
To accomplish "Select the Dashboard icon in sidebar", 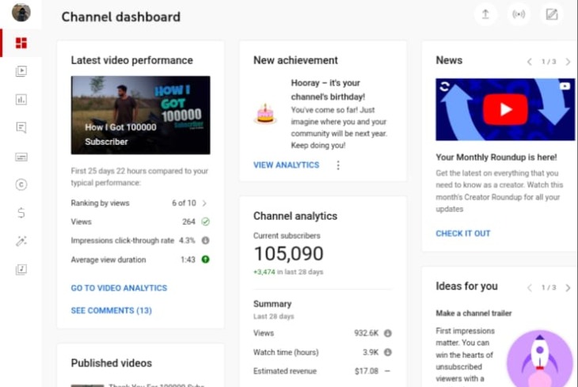I will click(x=21, y=43).
